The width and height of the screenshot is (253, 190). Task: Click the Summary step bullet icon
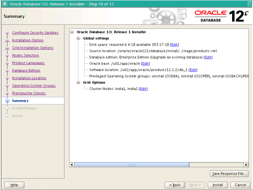pos(7,101)
